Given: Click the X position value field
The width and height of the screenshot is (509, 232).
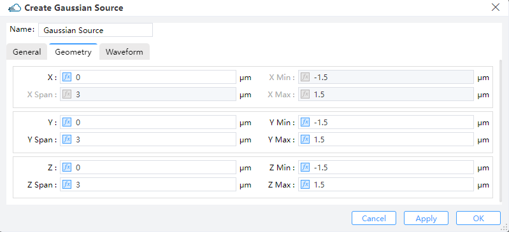Looking at the screenshot, I should pos(148,77).
